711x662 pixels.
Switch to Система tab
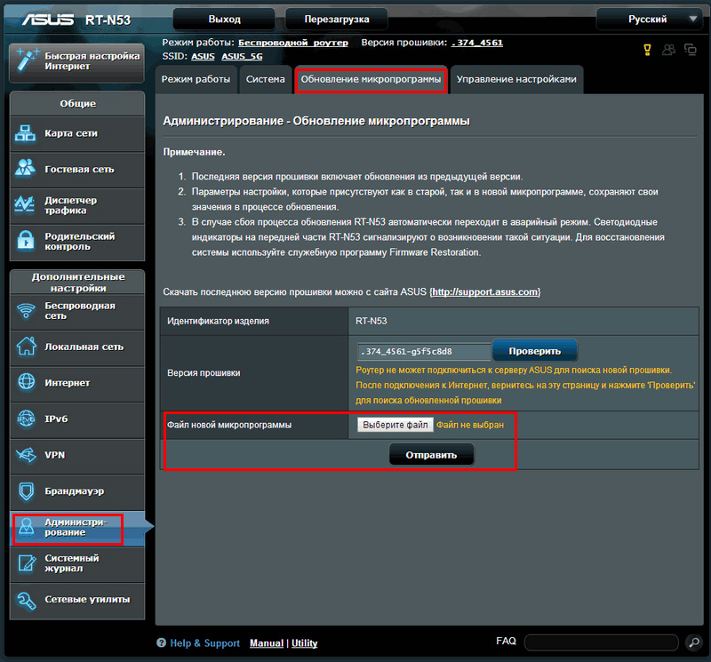click(x=265, y=79)
